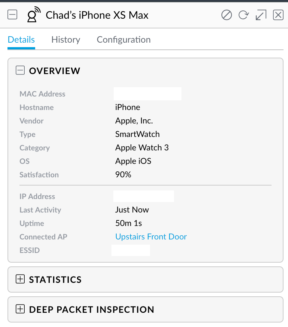The height and width of the screenshot is (327, 288).
Task: Select the vendor value Apple, Inc.
Action: pyautogui.click(x=134, y=121)
